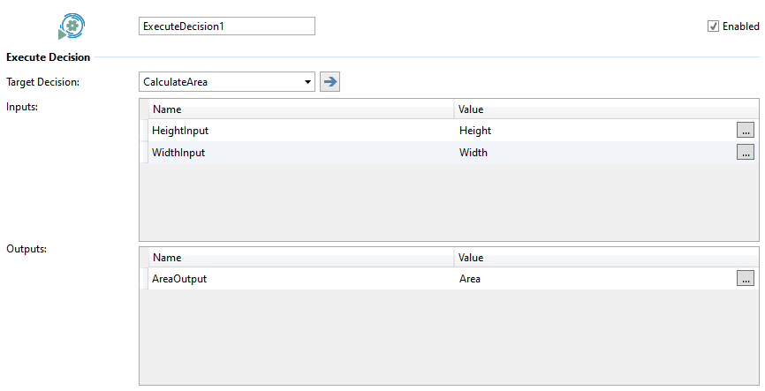765x391 pixels.
Task: Expand the Target Decision dropdown
Action: pos(307,82)
